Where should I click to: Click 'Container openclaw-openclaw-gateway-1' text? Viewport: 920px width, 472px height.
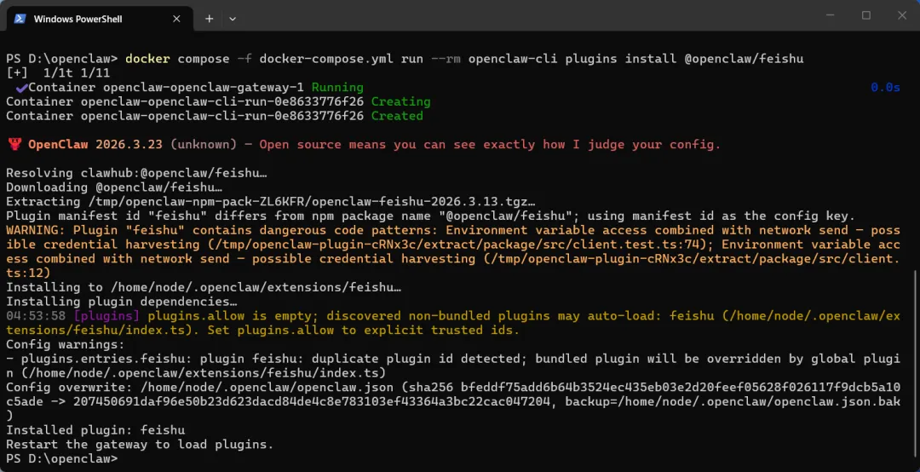pos(166,88)
